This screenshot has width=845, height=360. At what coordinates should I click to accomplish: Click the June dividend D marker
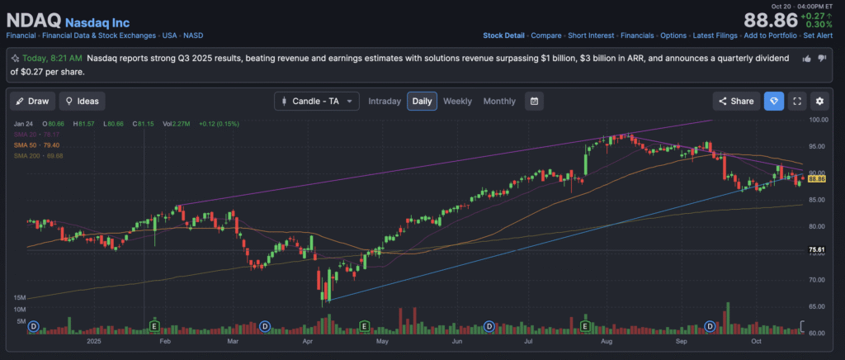click(x=489, y=327)
